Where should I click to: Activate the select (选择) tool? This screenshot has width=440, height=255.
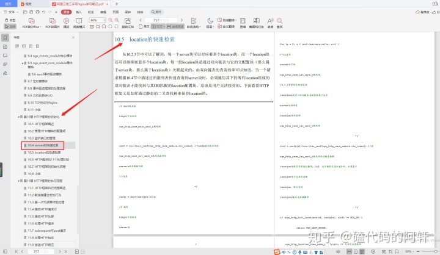(10, 26)
